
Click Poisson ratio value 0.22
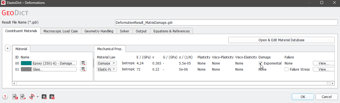pyautogui.click(x=155, y=69)
